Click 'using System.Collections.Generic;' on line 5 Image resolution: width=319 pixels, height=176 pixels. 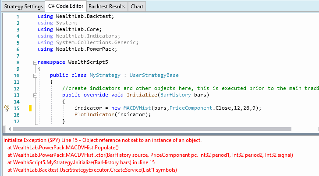pos(88,42)
